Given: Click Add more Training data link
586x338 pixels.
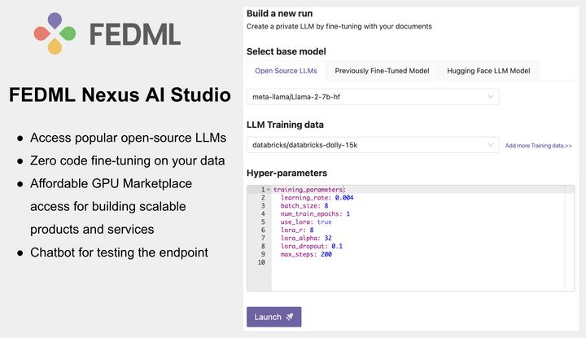Looking at the screenshot, I should (x=538, y=146).
